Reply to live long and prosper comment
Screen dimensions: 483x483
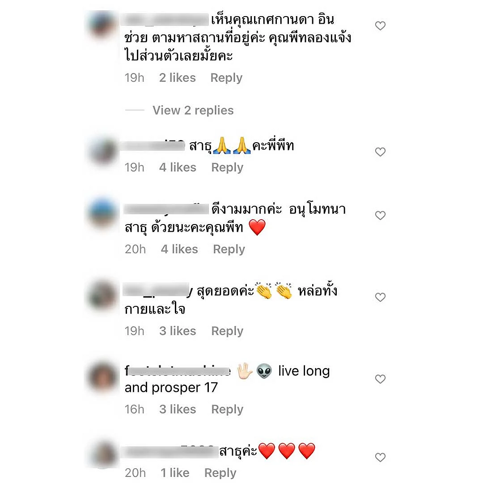[x=227, y=409]
